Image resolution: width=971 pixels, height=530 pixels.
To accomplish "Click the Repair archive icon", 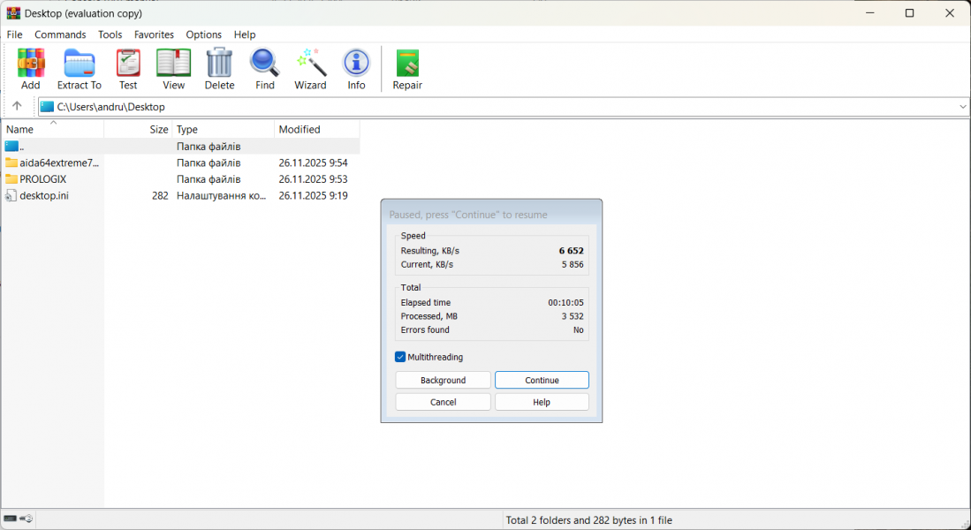I will 407,69.
